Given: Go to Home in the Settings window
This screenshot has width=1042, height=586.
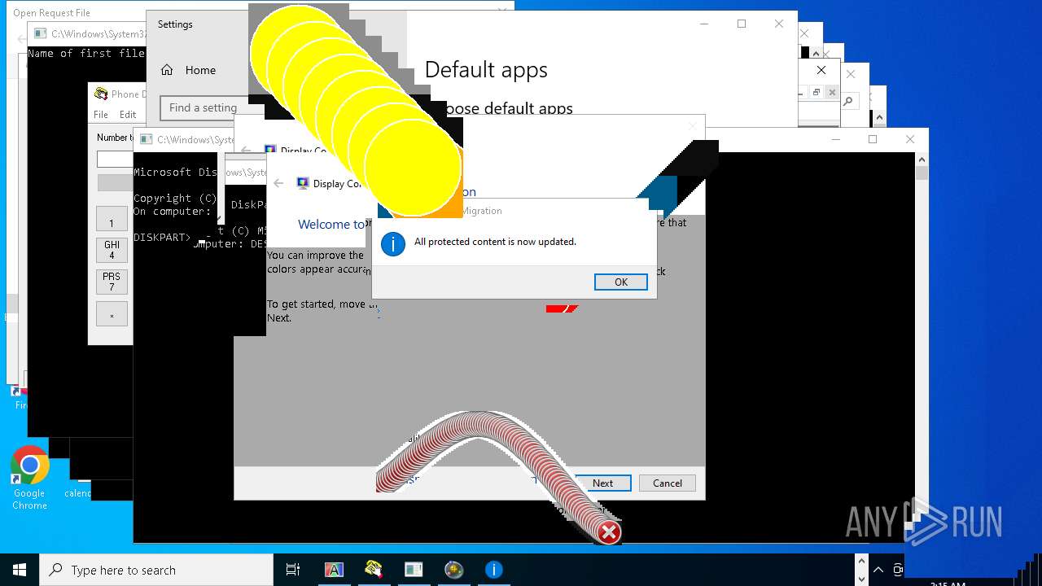Looking at the screenshot, I should pos(188,70).
